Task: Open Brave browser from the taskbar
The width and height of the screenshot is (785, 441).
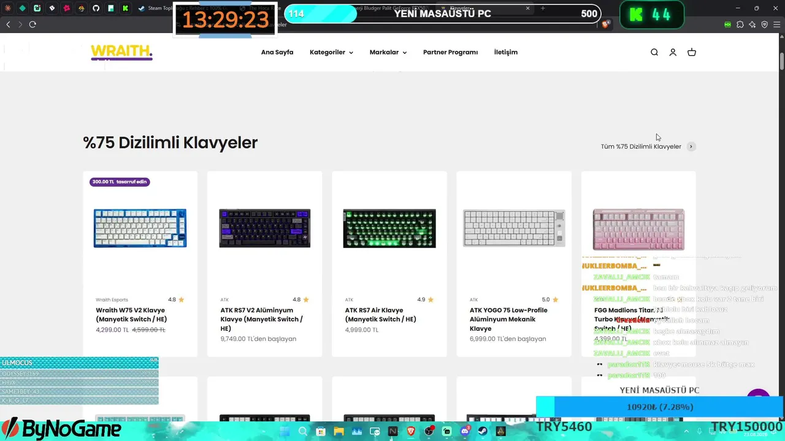Action: (x=411, y=431)
